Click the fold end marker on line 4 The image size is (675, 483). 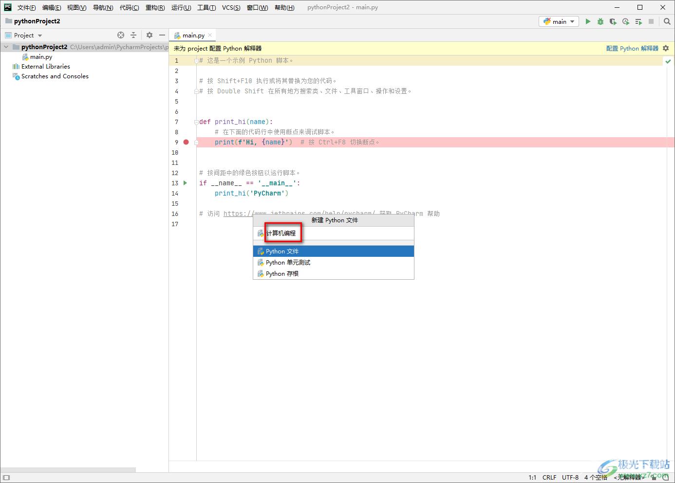coord(196,91)
